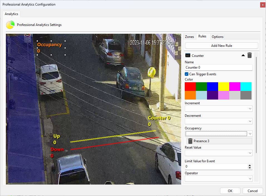Screen dimensions: 266x196
Task: Click Add New Rule button
Action: pos(221,45)
